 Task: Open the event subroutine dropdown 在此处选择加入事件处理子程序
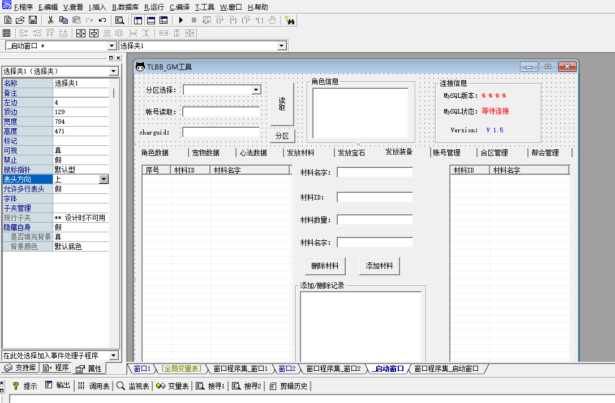coord(113,356)
